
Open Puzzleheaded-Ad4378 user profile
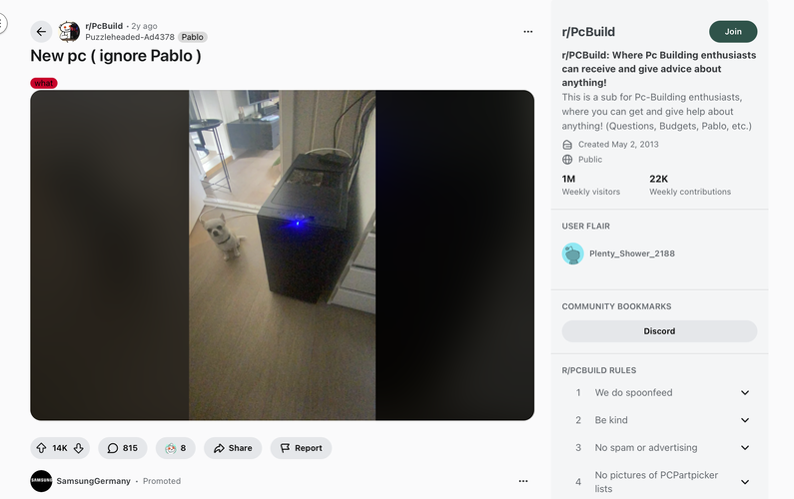(130, 37)
